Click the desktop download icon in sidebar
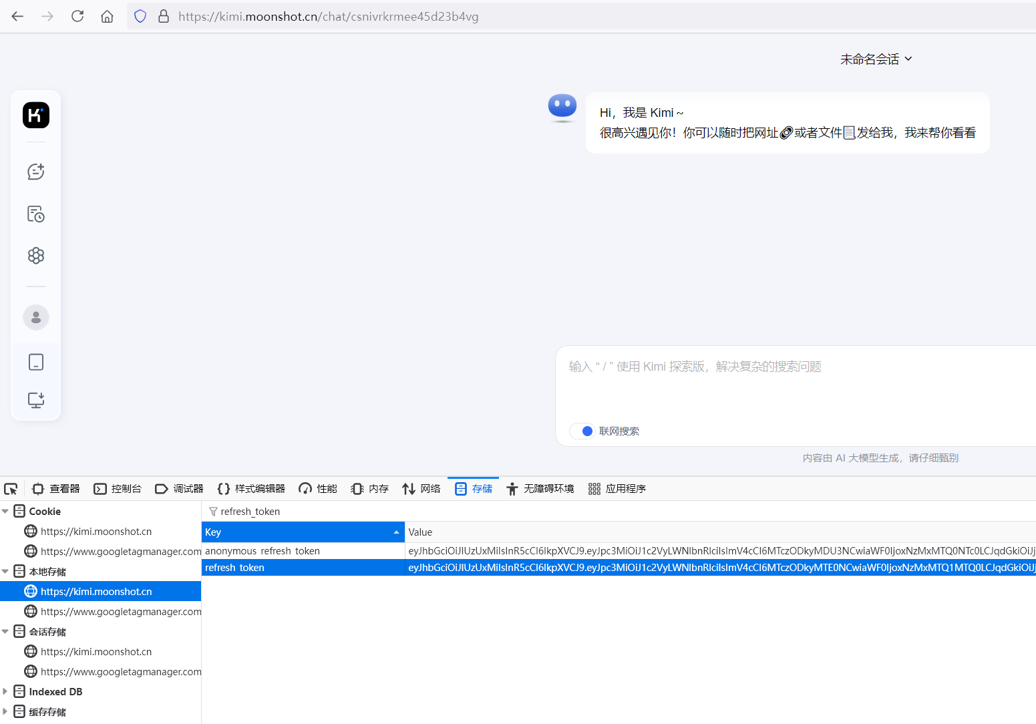This screenshot has width=1036, height=724. tap(36, 399)
